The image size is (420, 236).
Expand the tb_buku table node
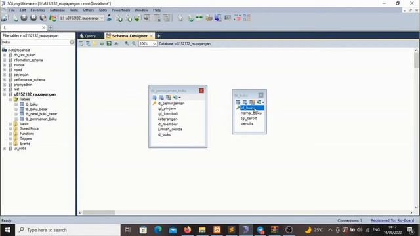(16, 104)
